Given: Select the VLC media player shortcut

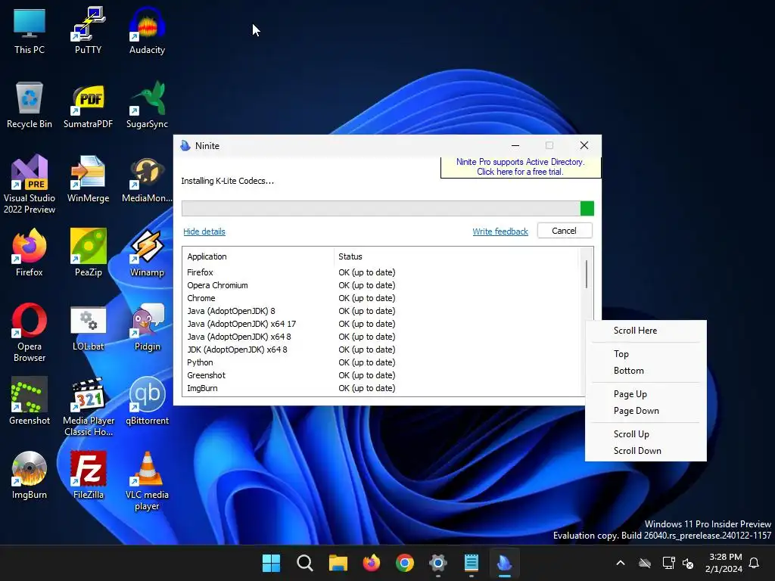Looking at the screenshot, I should (x=147, y=480).
